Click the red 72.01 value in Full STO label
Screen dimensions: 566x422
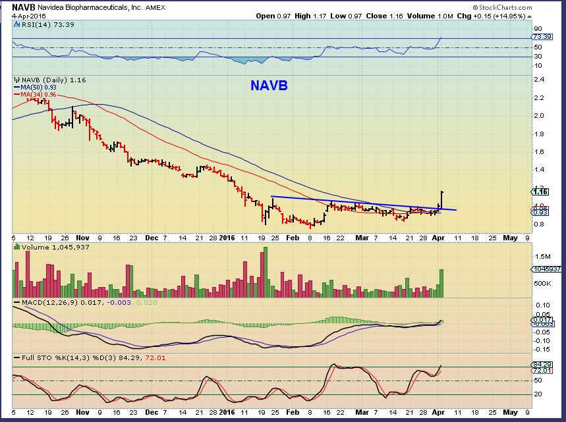tap(156, 357)
